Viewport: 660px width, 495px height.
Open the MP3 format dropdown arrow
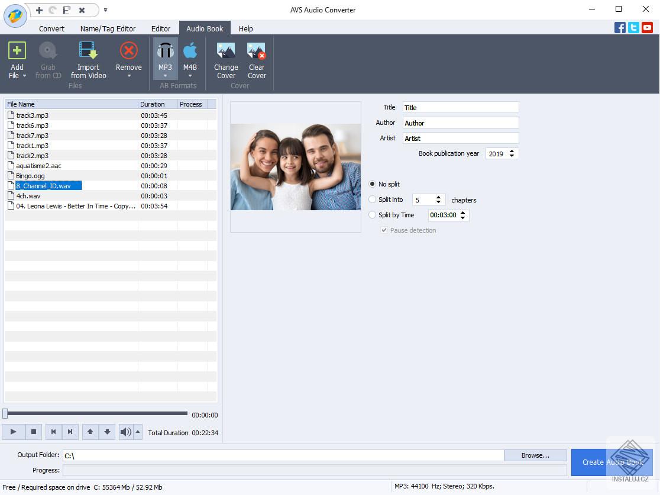(165, 75)
